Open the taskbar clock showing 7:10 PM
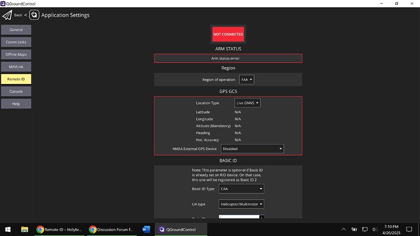Image resolution: width=420 pixels, height=236 pixels. tap(391, 229)
